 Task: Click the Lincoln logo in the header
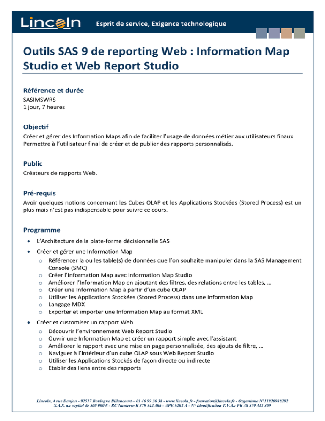tap(51, 23)
